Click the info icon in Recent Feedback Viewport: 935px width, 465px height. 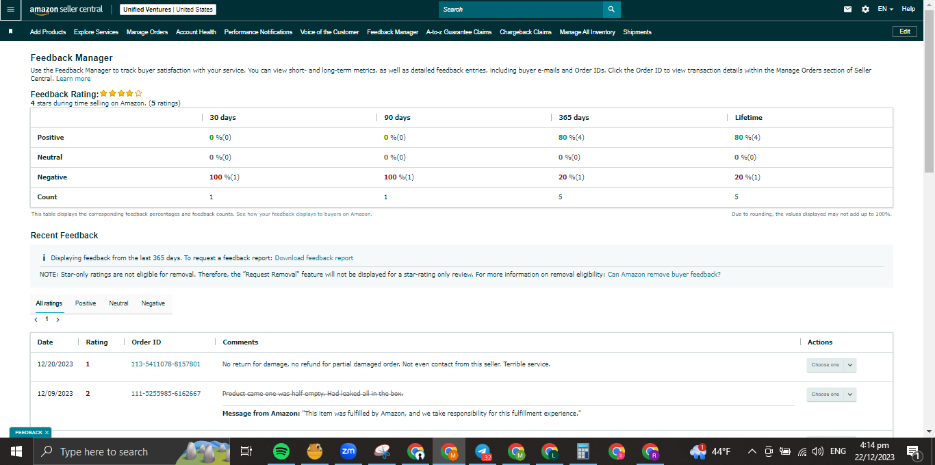(x=44, y=258)
